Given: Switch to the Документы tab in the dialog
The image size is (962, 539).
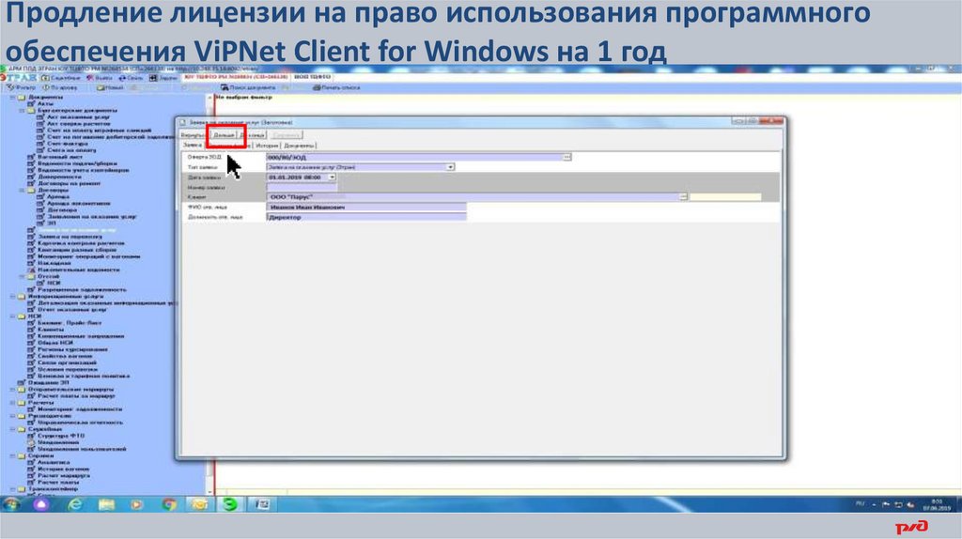Looking at the screenshot, I should 299,146.
